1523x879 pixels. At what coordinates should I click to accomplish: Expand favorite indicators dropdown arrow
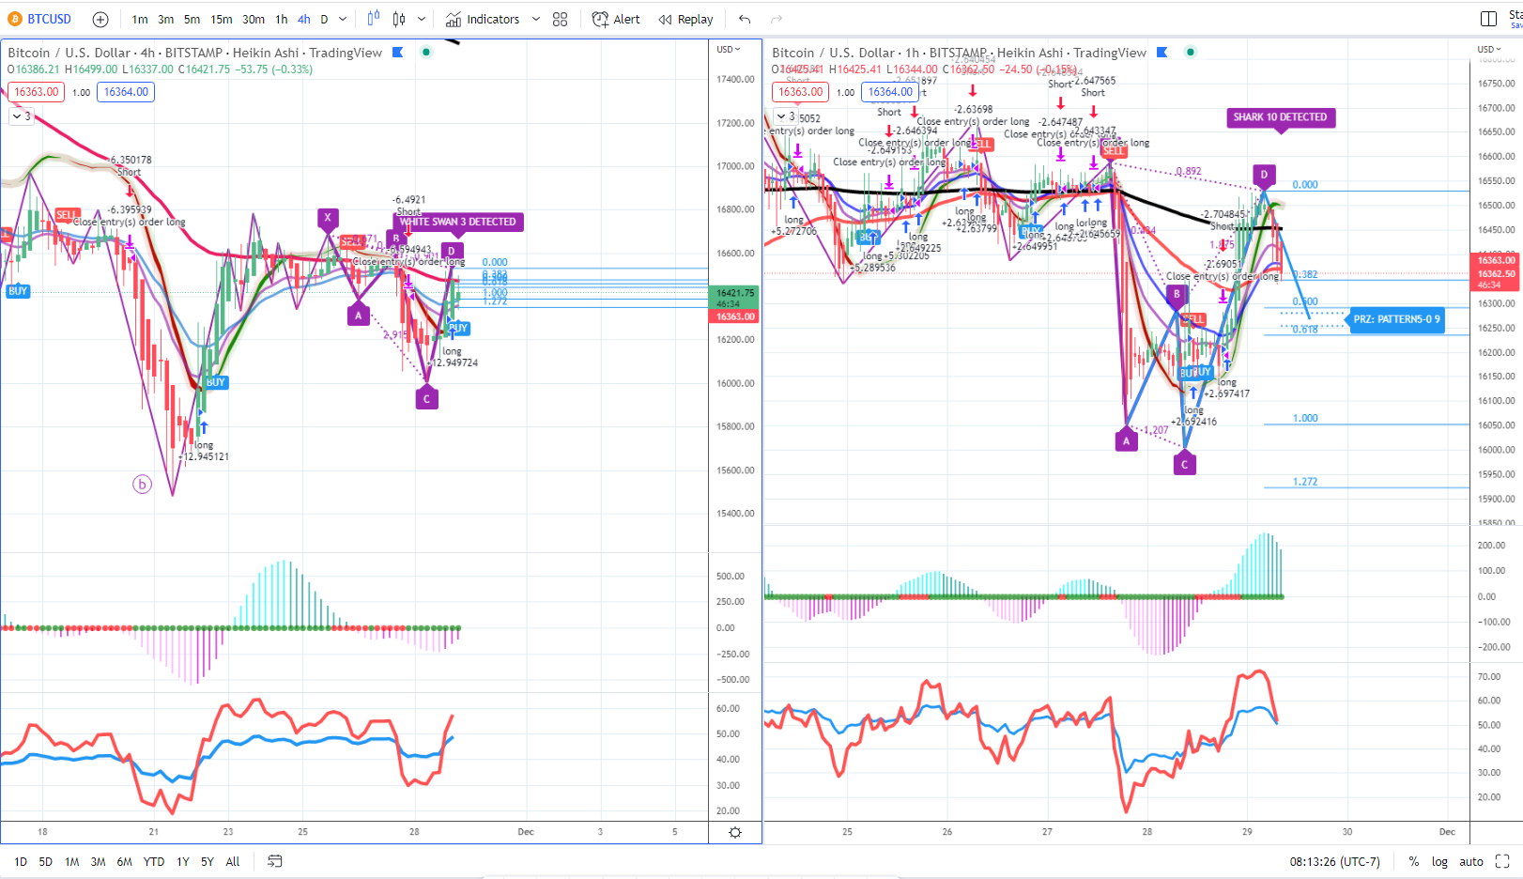pyautogui.click(x=536, y=19)
